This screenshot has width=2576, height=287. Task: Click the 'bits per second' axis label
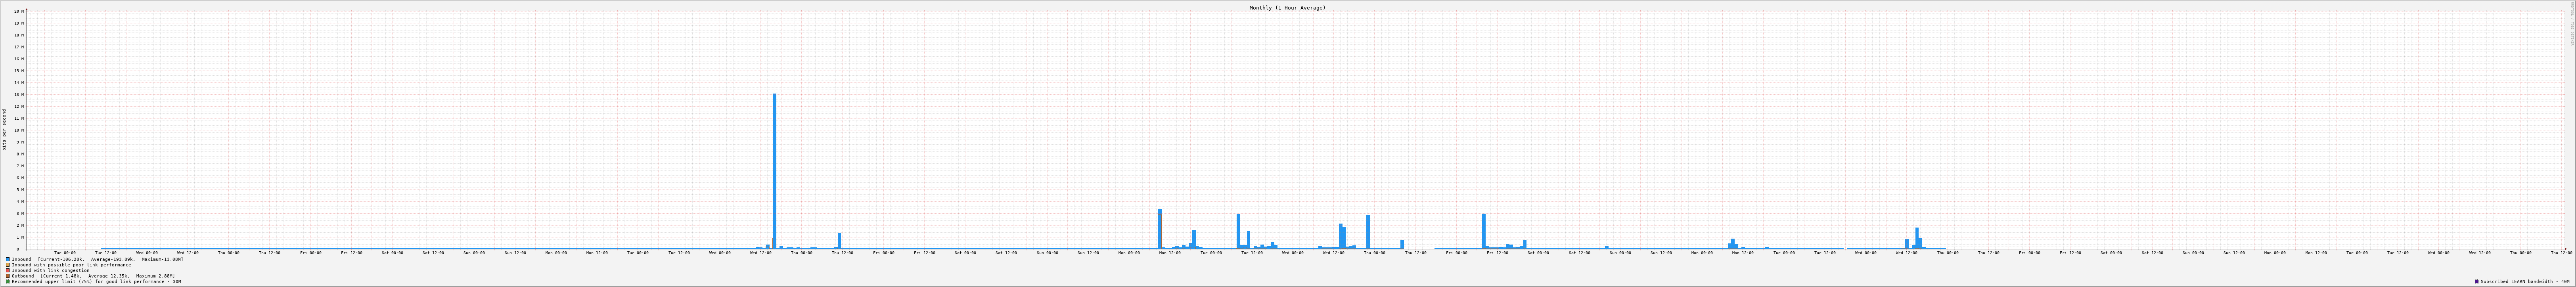(x=4, y=130)
